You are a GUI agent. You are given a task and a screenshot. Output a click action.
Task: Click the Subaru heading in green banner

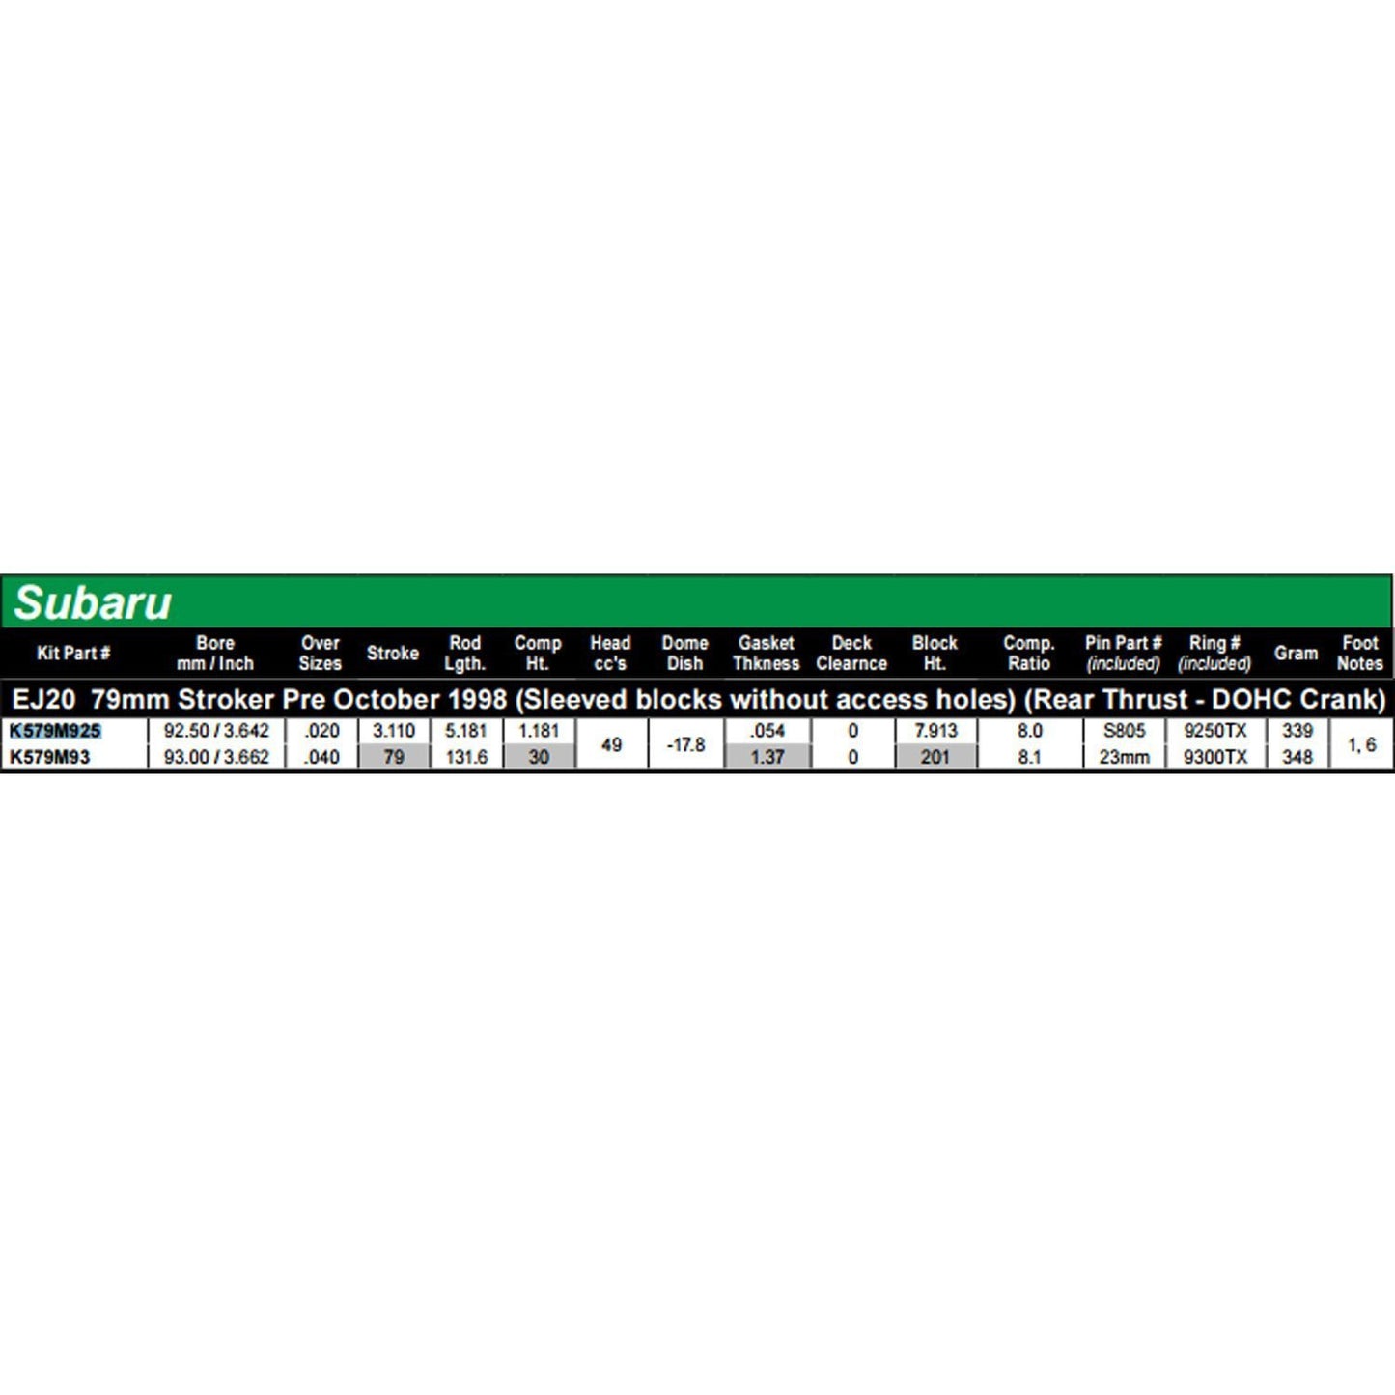pos(93,603)
